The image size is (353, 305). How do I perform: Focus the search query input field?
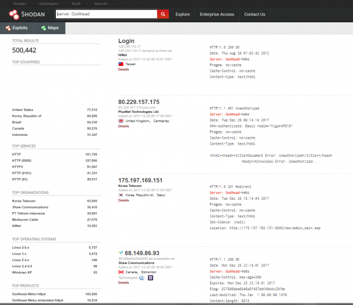(106, 14)
